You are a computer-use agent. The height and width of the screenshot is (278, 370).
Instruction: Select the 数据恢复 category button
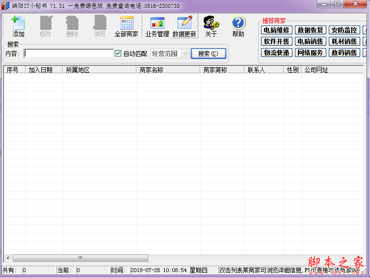point(310,30)
